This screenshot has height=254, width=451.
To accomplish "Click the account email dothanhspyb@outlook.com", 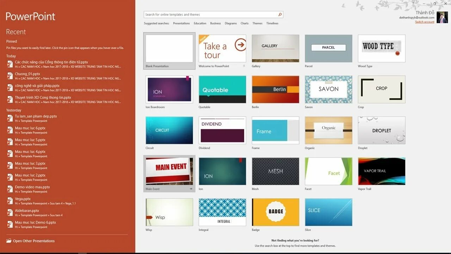I will pyautogui.click(x=416, y=18).
